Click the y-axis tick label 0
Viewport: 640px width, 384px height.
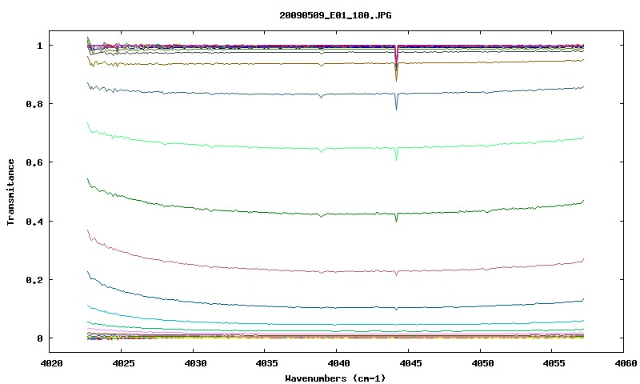coord(39,338)
